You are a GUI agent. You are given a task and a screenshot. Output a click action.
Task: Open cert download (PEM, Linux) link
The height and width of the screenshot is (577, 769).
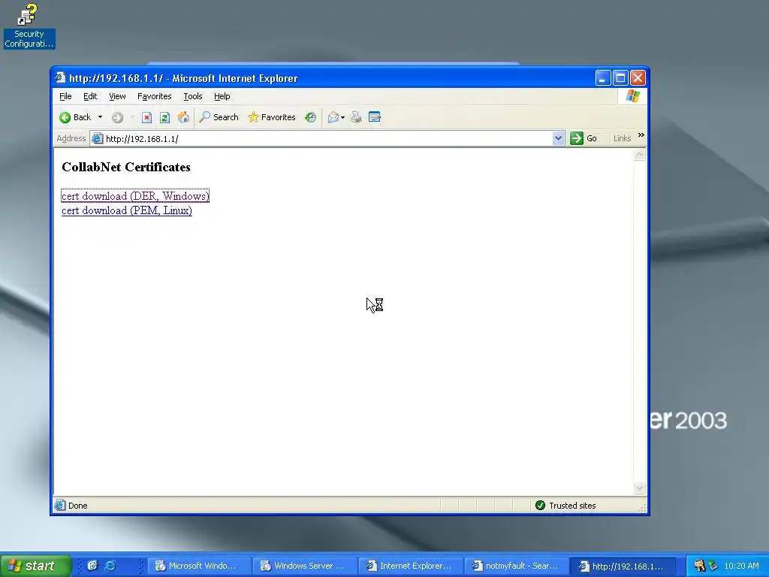(126, 210)
